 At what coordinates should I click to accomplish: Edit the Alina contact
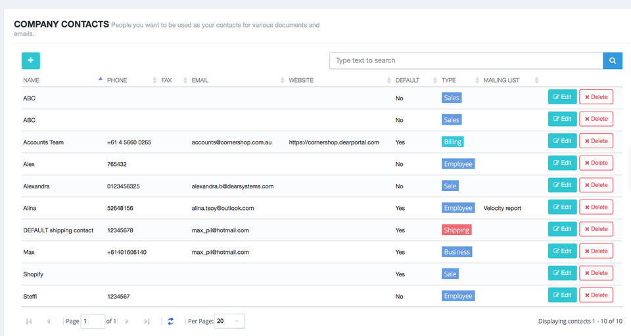point(562,207)
